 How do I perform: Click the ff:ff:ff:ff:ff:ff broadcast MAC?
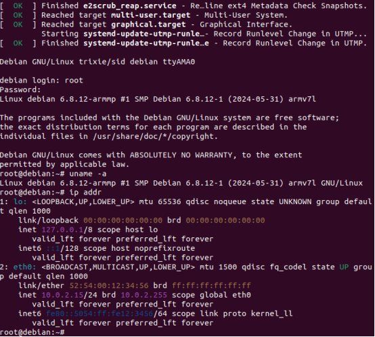click(x=211, y=285)
